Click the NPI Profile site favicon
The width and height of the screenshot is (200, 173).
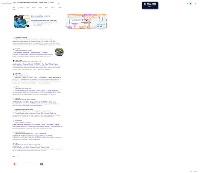click(14, 74)
